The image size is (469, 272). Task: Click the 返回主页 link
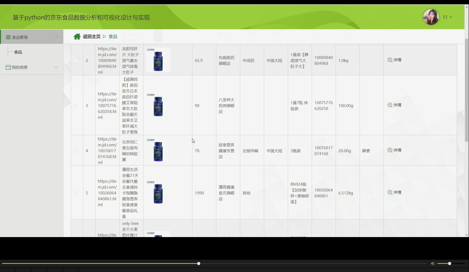coord(91,36)
